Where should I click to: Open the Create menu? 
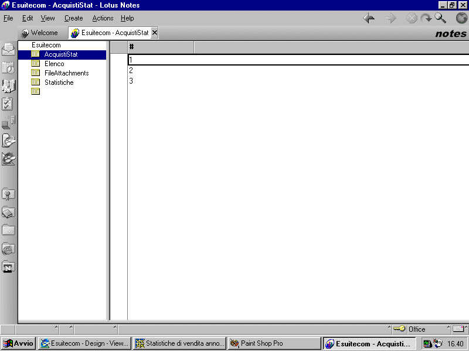74,19
